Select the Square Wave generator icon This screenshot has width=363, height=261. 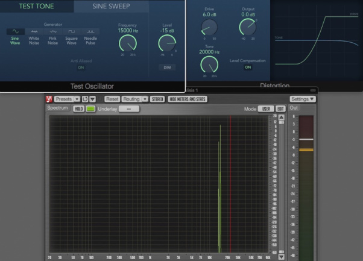(72, 31)
